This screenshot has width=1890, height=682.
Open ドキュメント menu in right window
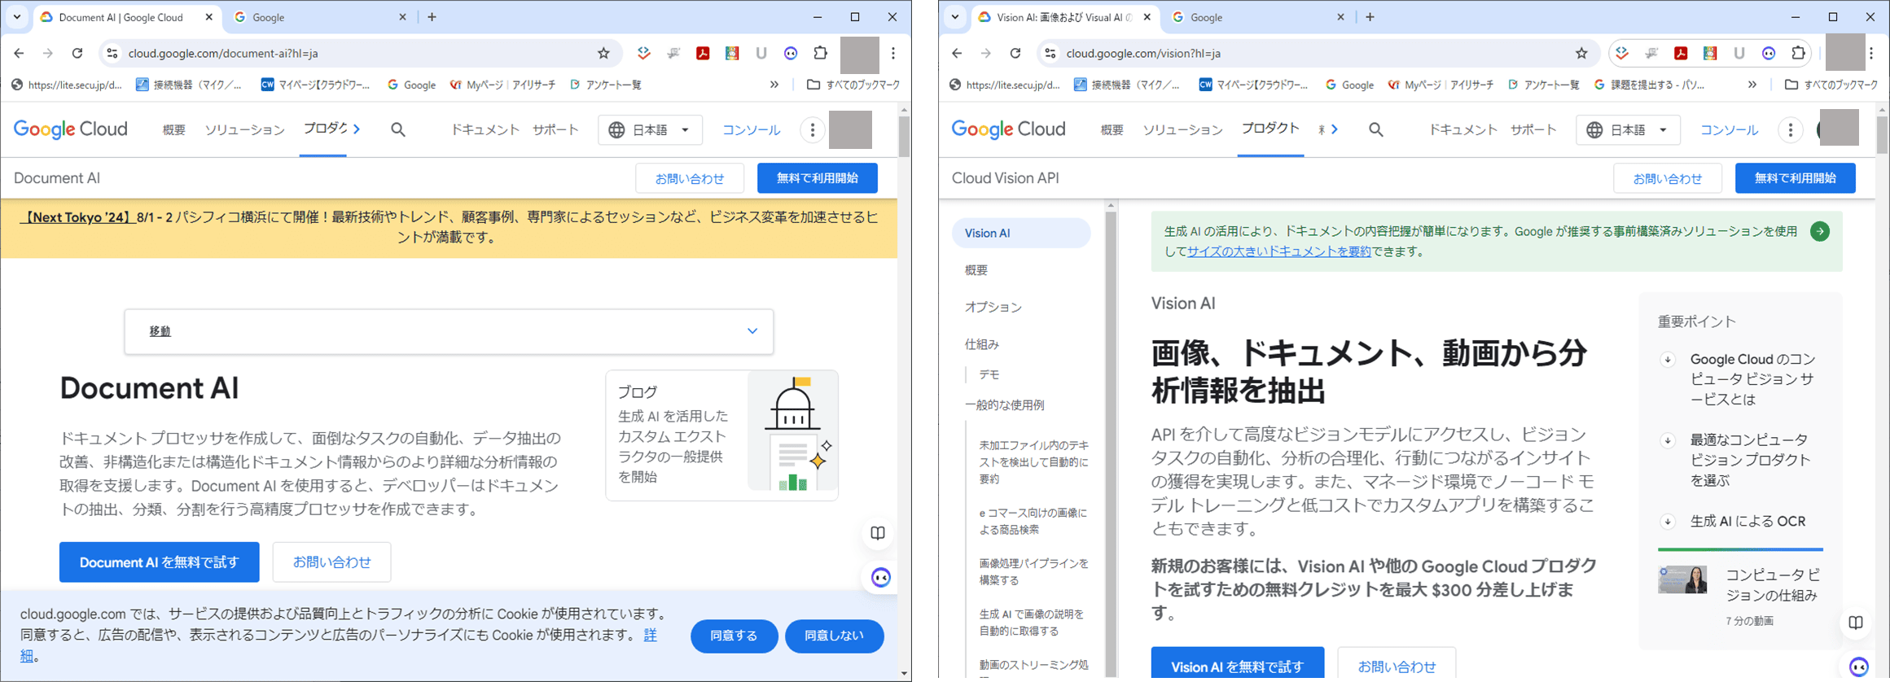pyautogui.click(x=1462, y=129)
